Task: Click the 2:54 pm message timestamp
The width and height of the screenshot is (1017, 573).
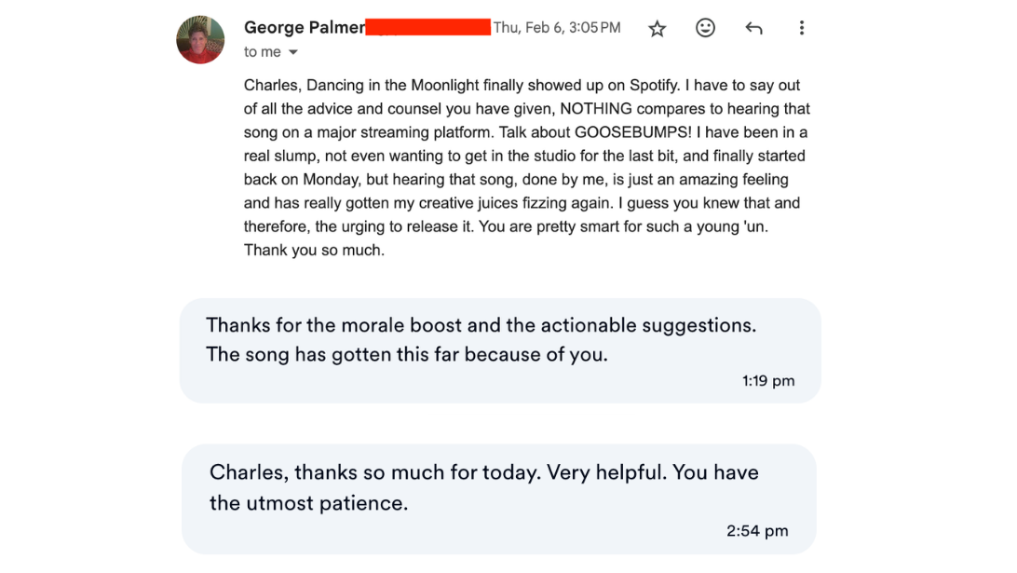Action: point(757,530)
